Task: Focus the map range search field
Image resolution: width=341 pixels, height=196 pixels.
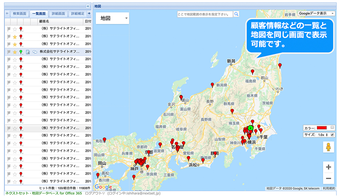Action: (205, 14)
